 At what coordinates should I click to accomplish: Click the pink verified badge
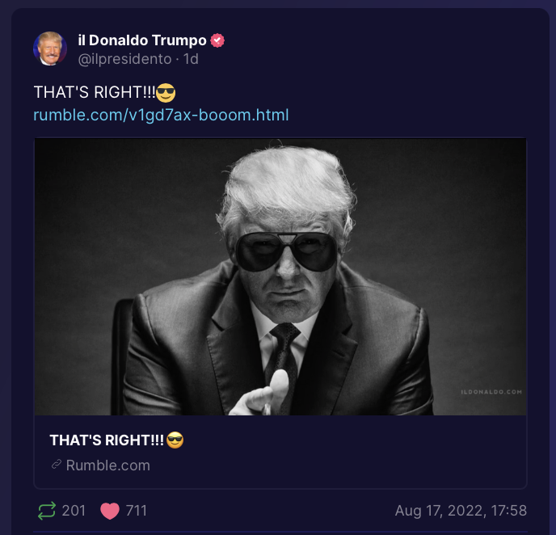click(217, 40)
